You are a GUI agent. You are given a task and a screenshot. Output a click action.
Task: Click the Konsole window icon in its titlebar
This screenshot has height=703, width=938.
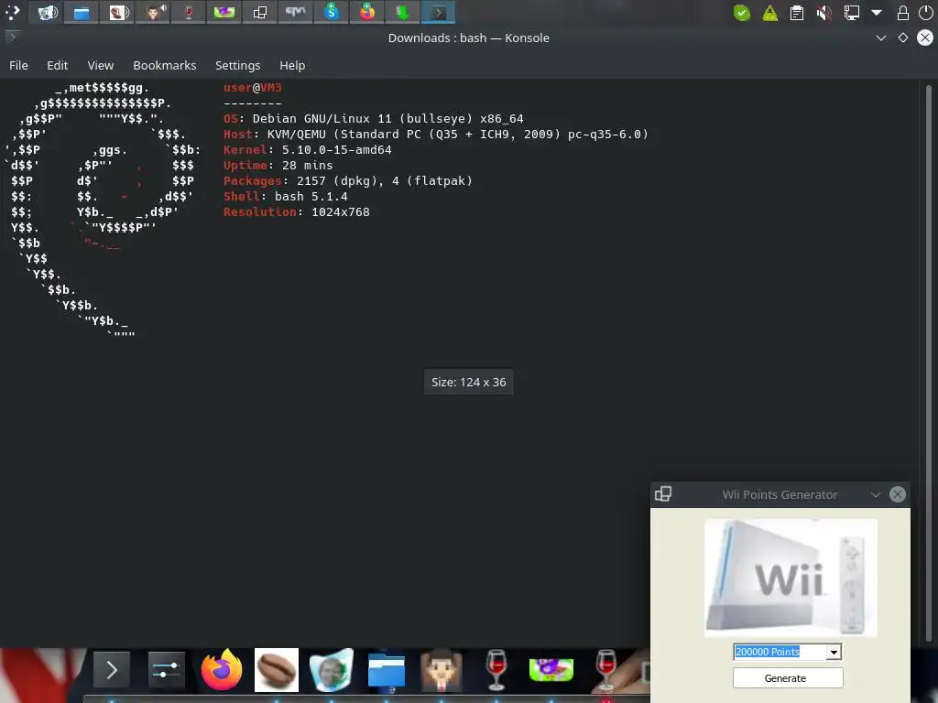(11, 37)
